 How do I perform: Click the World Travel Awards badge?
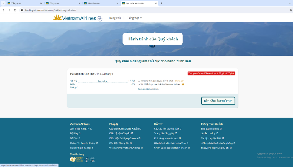tap(76, 160)
